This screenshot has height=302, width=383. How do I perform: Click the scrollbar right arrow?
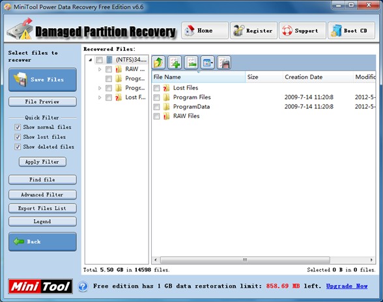[x=371, y=260]
